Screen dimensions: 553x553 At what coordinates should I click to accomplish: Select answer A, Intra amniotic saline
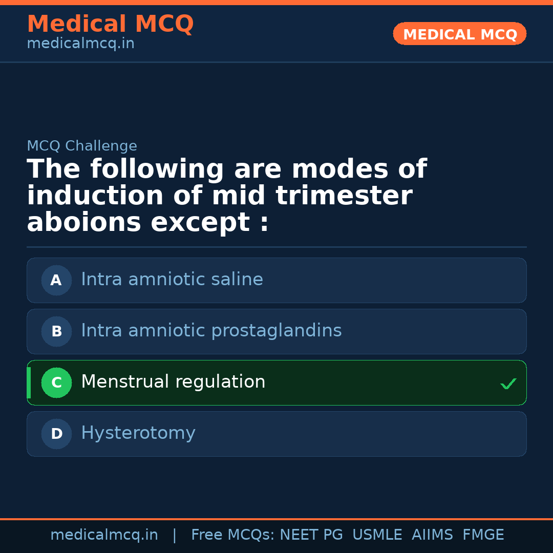tap(276, 280)
